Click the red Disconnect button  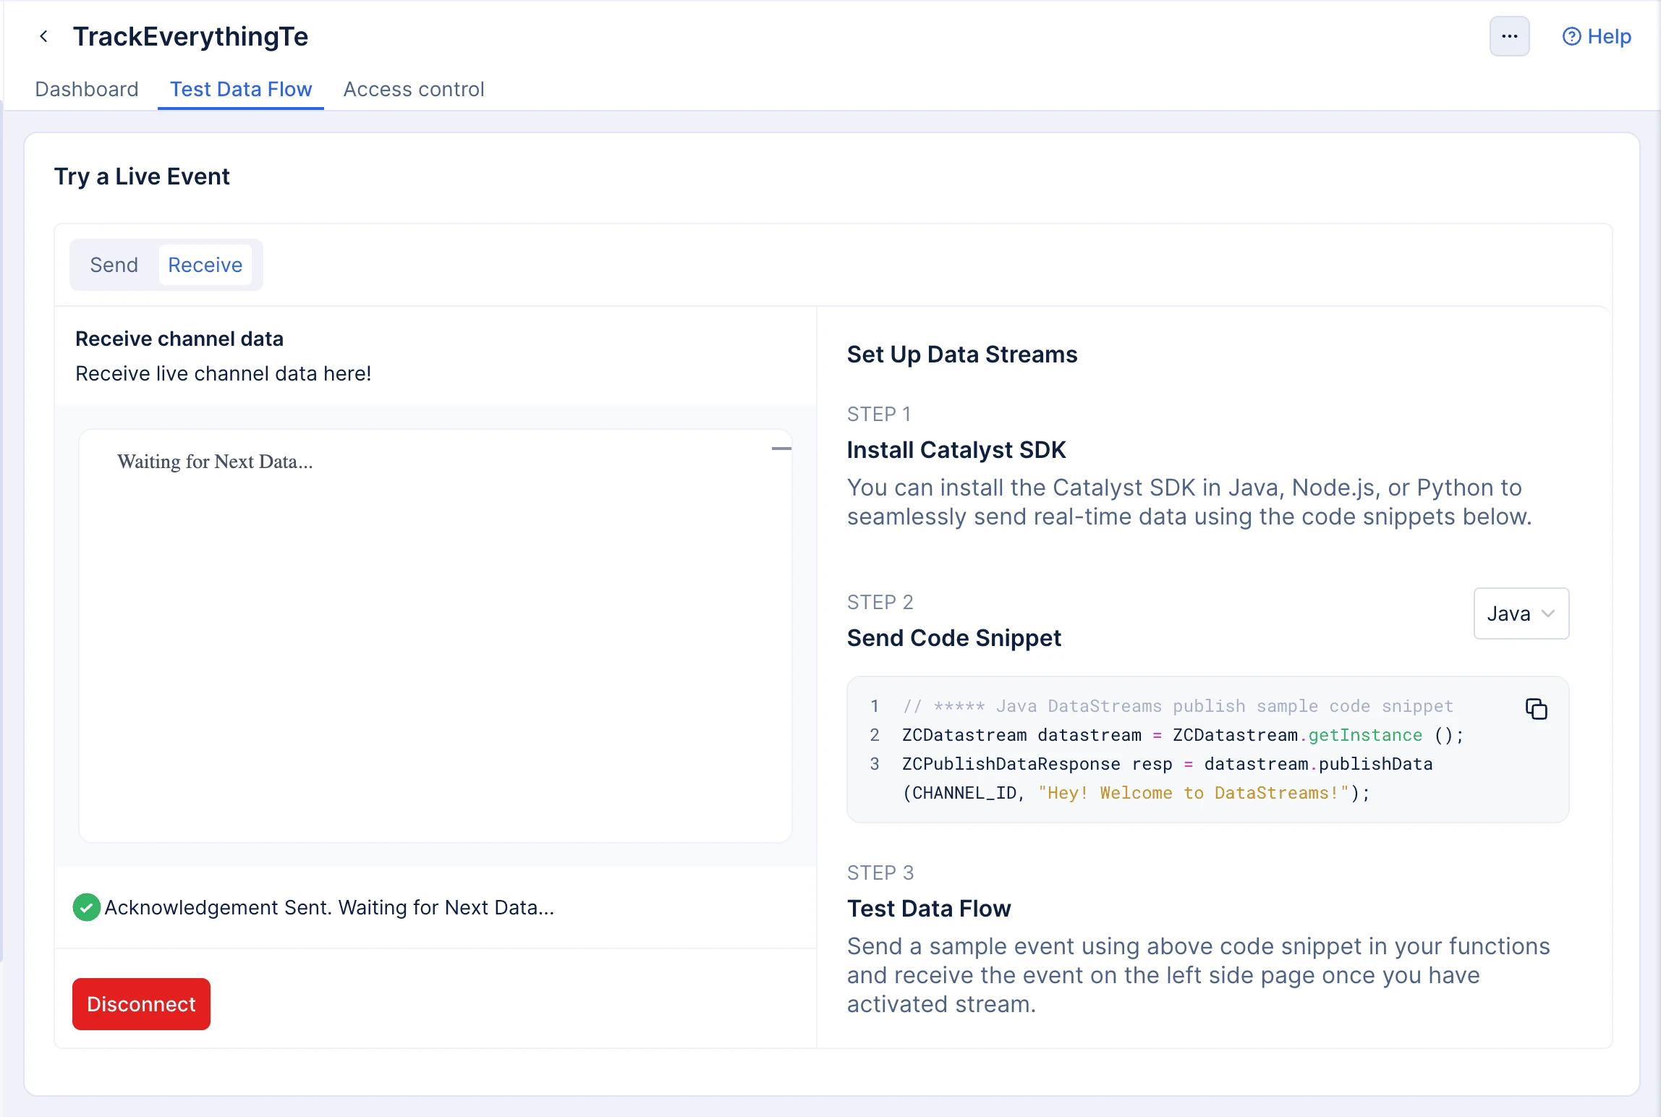(141, 1004)
